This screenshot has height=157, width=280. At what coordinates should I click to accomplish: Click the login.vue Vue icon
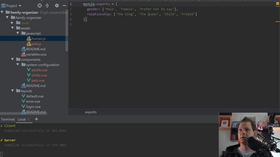click(x=23, y=106)
